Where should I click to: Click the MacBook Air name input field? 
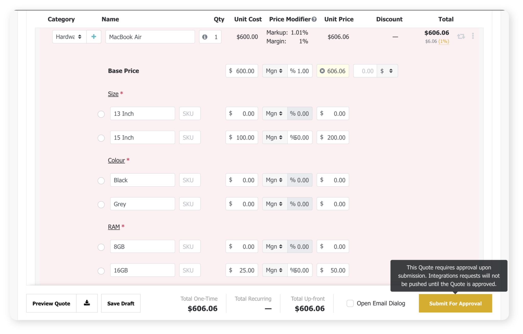pyautogui.click(x=150, y=37)
